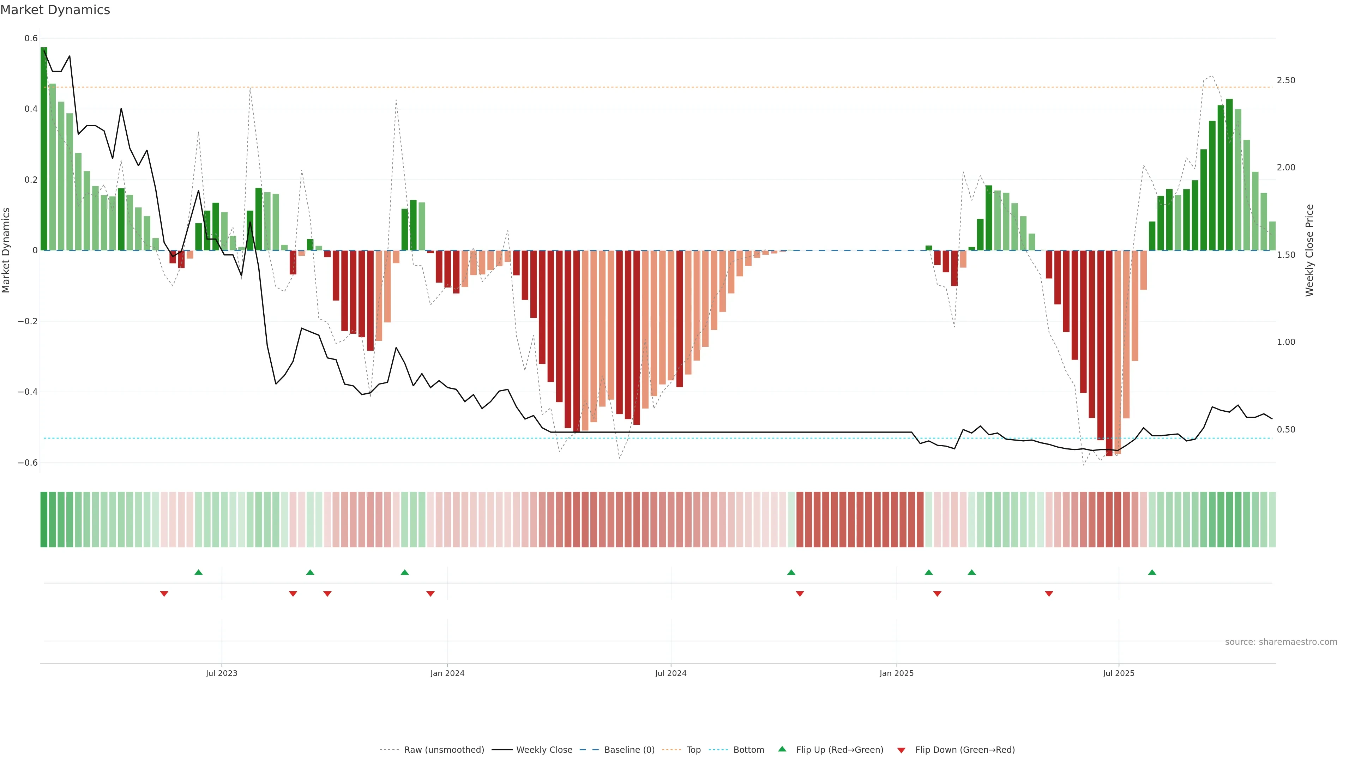Viewport: 1355px width, 762px height.
Task: Click the first red flip-down marker on the timeline
Action: coord(164,594)
